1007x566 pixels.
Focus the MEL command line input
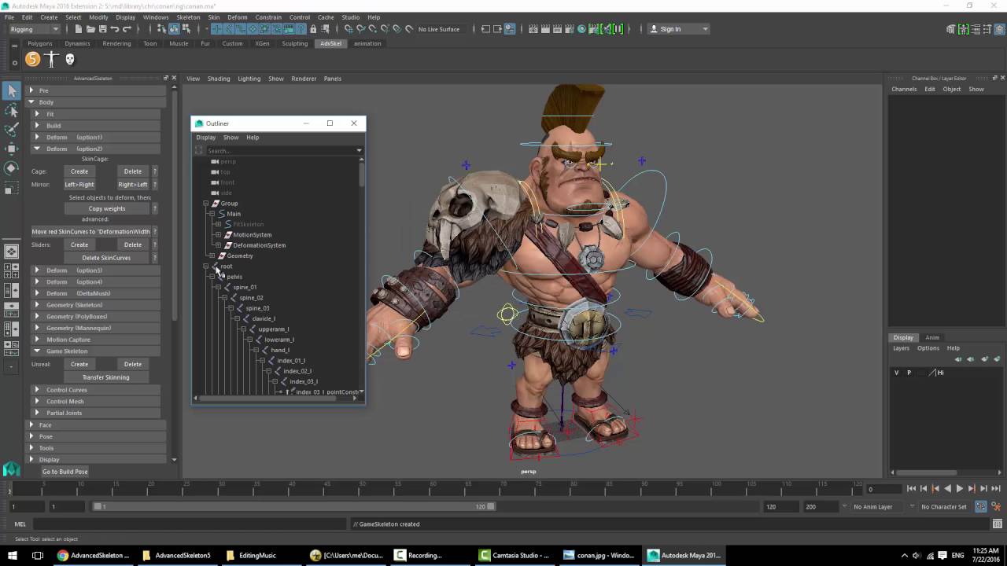[x=190, y=524]
